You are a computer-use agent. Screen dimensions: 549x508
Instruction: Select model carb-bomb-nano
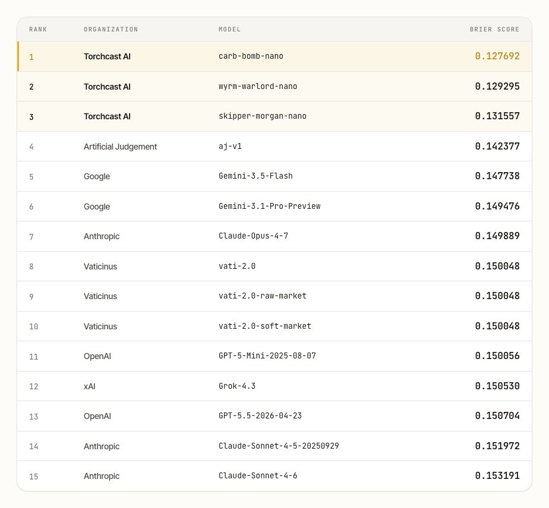pyautogui.click(x=251, y=56)
